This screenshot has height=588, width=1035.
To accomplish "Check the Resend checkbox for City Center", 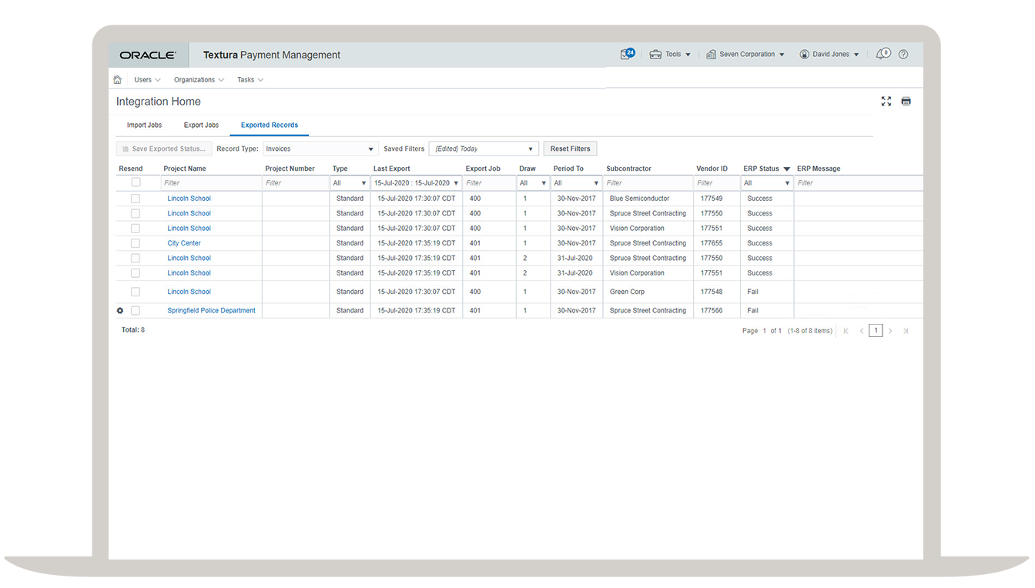I will (x=136, y=243).
